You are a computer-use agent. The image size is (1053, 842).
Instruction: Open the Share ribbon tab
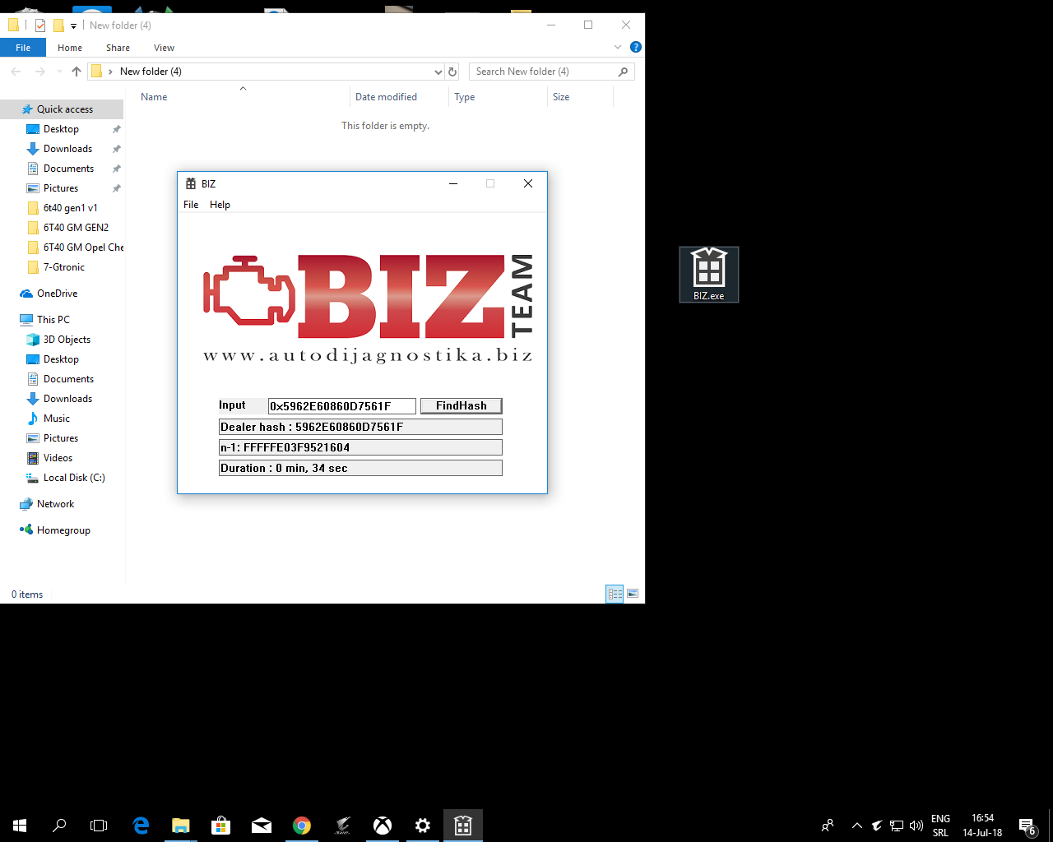[118, 48]
